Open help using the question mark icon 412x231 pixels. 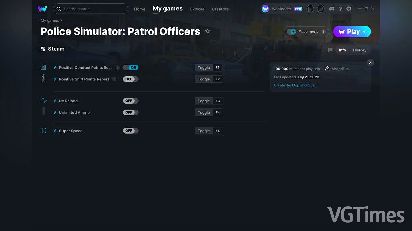tap(340, 9)
